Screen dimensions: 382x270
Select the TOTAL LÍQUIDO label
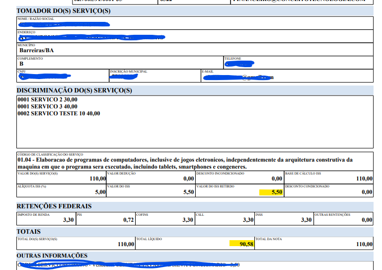point(149,239)
